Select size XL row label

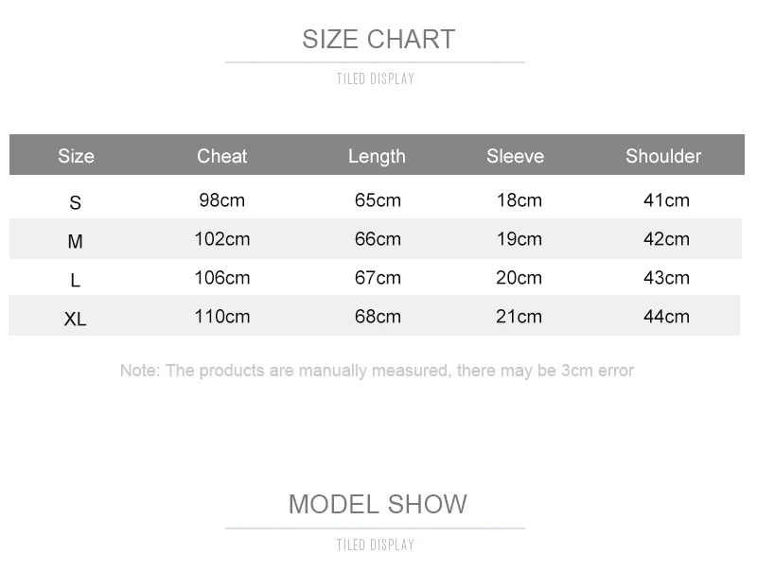76,319
